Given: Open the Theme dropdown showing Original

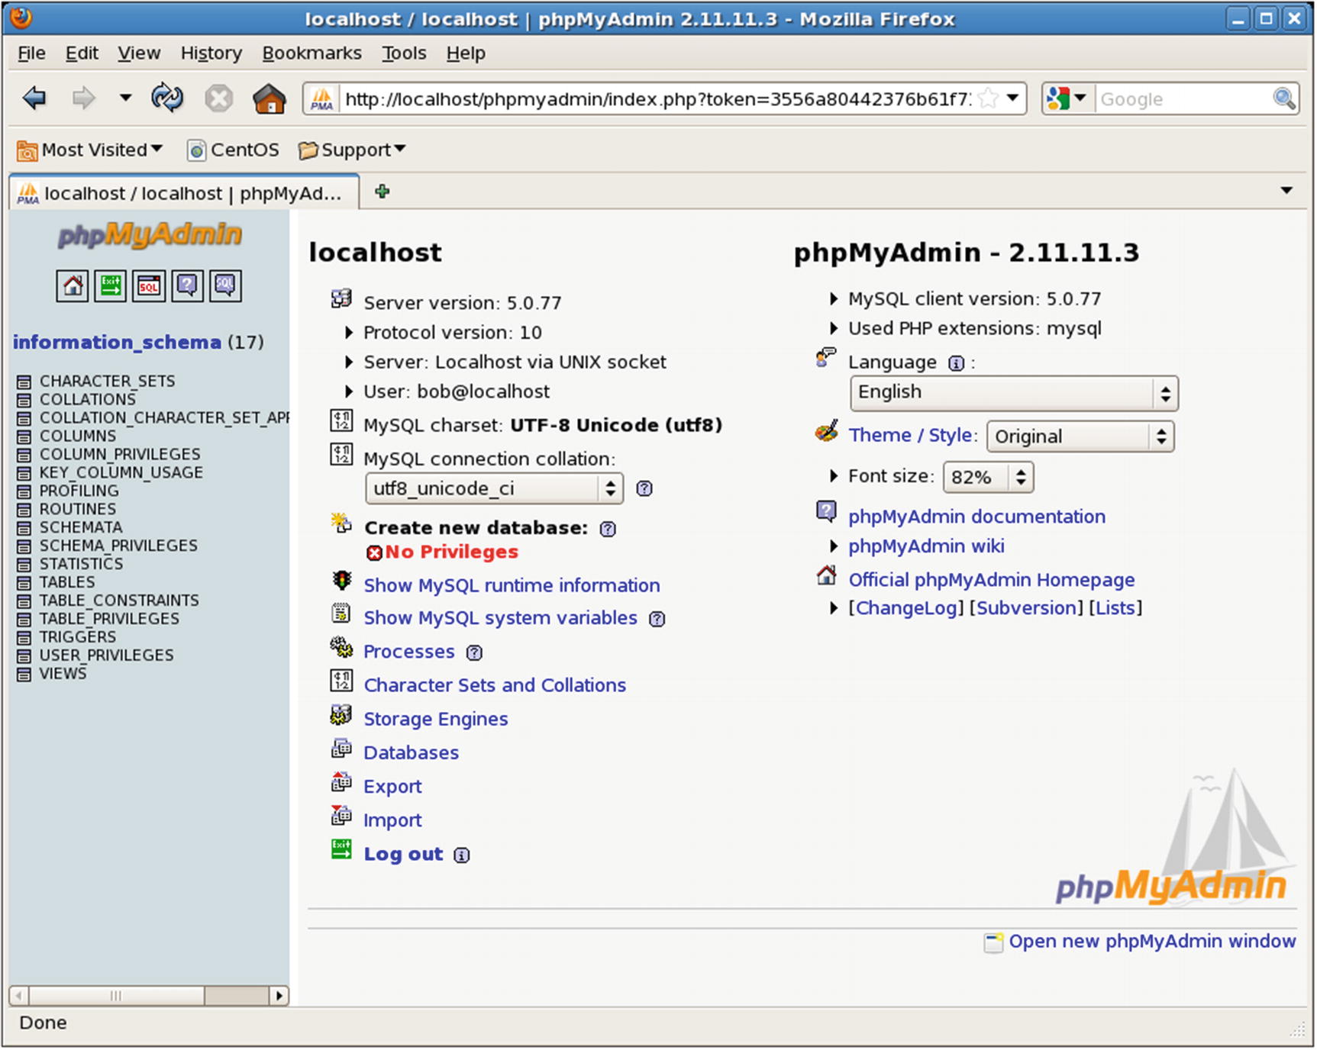Looking at the screenshot, I should (x=1080, y=436).
